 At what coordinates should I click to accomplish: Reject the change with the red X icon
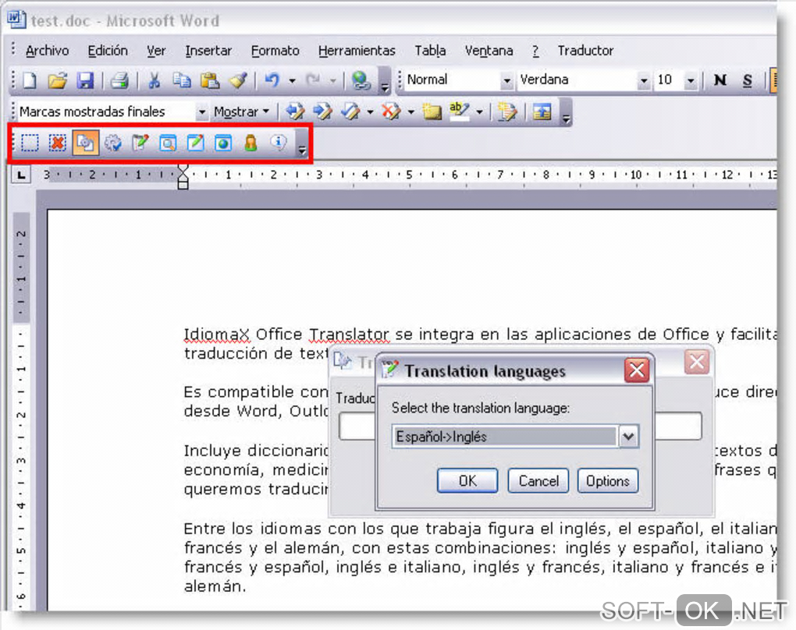click(x=391, y=111)
